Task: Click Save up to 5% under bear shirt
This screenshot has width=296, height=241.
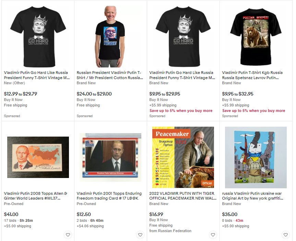Action: [253, 111]
